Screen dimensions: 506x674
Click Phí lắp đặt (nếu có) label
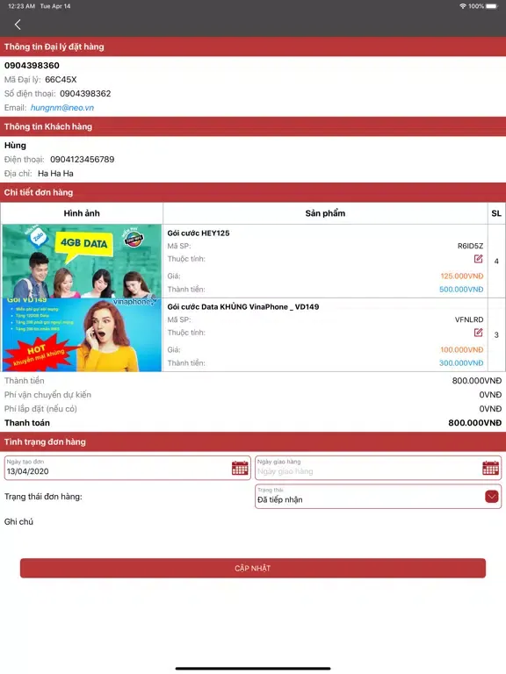pos(41,409)
